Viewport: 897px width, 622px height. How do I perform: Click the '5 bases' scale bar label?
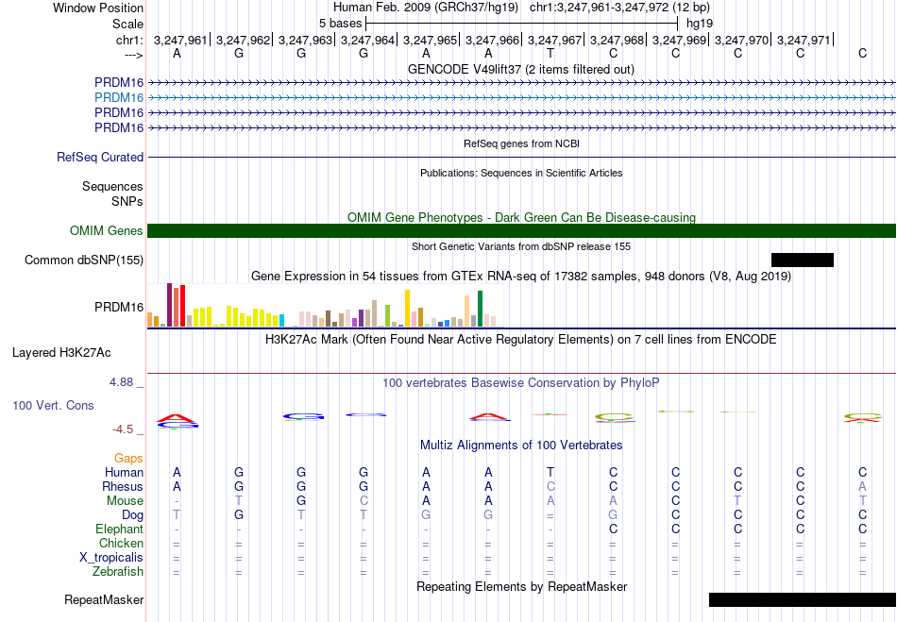(x=340, y=24)
